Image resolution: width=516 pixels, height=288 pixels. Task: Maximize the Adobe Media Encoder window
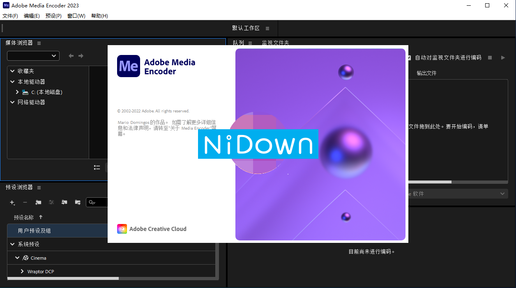pyautogui.click(x=488, y=5)
